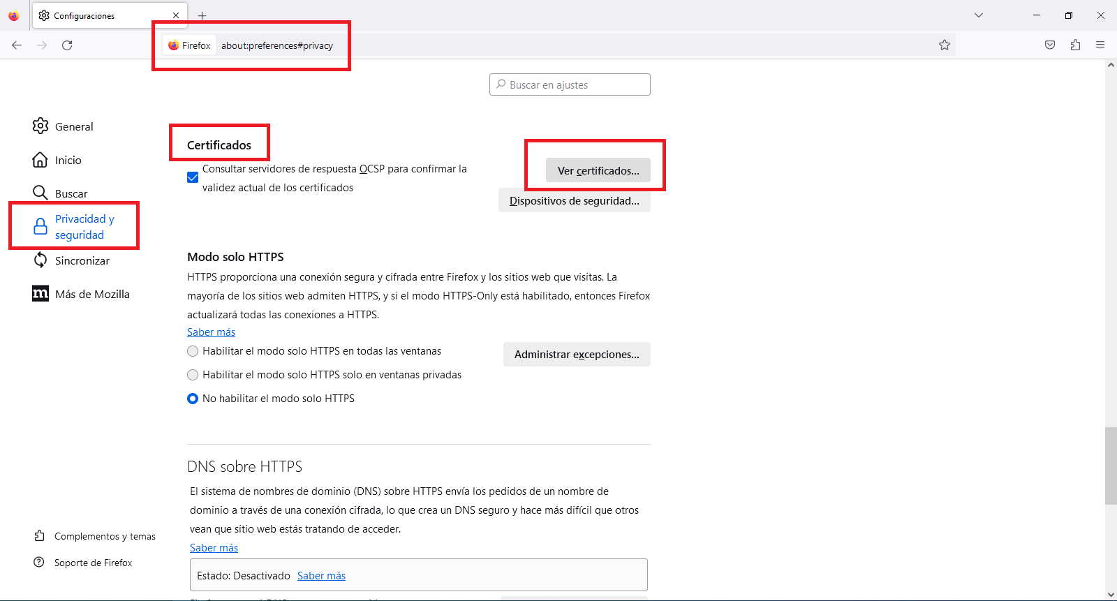Click the Soporte de Firefox help icon
This screenshot has height=601, width=1117.
click(39, 563)
